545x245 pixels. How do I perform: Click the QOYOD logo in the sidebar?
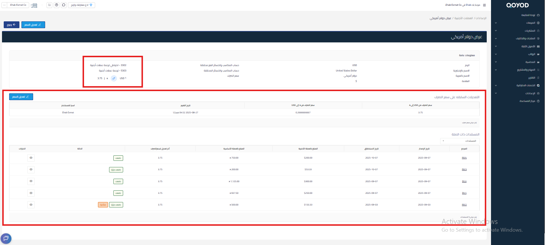(x=518, y=5)
